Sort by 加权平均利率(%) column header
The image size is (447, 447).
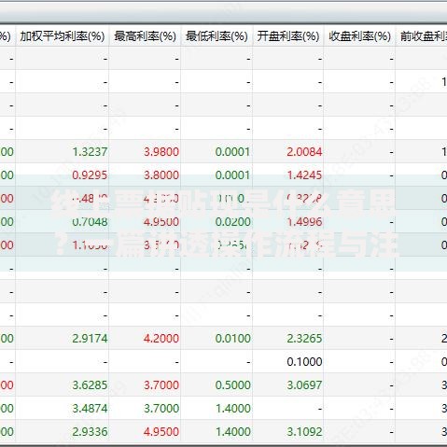point(63,36)
